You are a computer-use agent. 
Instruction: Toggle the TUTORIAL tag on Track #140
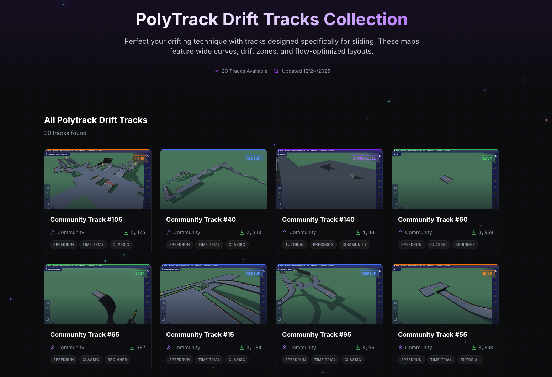coord(294,244)
